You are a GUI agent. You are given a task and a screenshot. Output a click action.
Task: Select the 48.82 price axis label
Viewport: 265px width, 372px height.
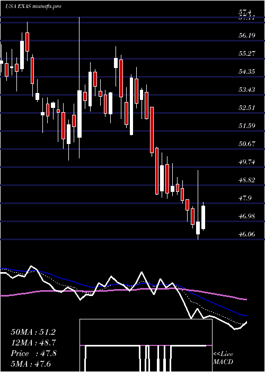(247, 180)
